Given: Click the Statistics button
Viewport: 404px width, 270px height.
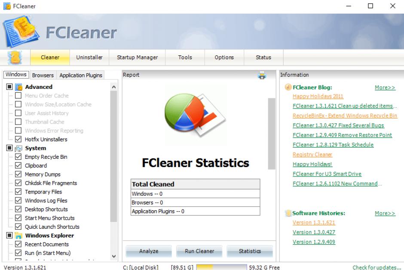Looking at the screenshot, I should point(250,251).
